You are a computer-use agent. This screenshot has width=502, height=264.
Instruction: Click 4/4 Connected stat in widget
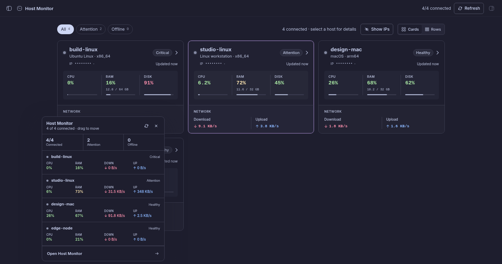pos(62,142)
